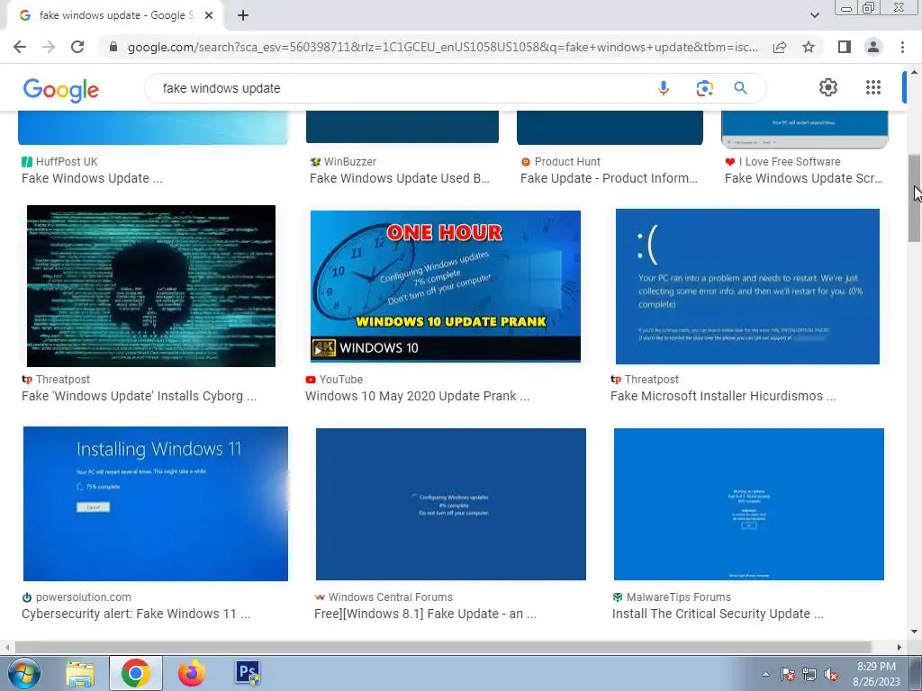Start voice search with microphone icon

point(664,88)
